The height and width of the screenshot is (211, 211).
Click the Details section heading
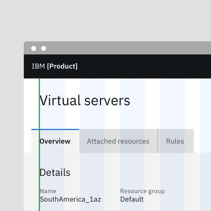click(55, 173)
